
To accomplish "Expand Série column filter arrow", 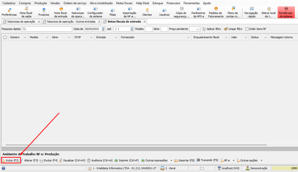I will (x=69, y=38).
